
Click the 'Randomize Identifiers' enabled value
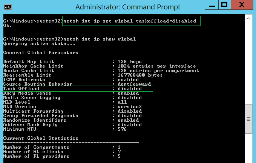point(128,120)
